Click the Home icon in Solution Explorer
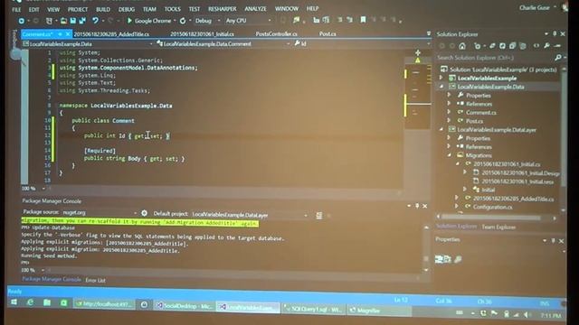The image size is (579, 325). 462,46
